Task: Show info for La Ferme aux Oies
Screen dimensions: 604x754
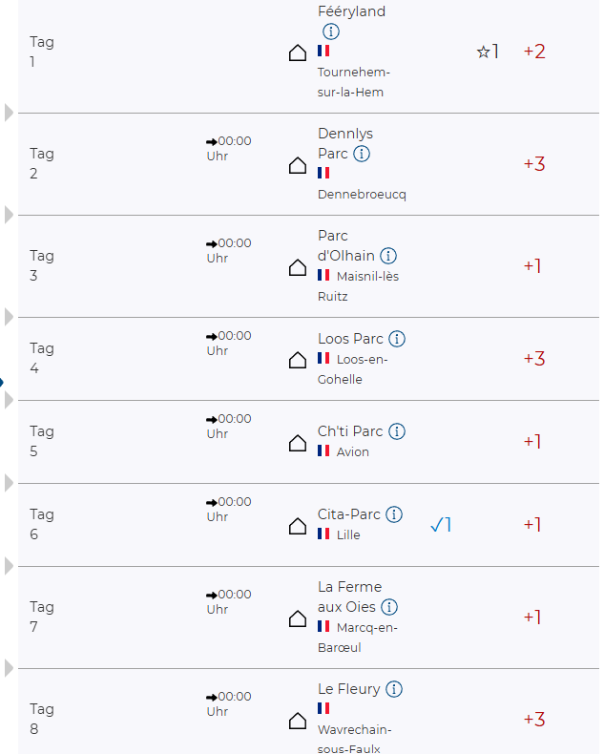Action: coord(389,607)
